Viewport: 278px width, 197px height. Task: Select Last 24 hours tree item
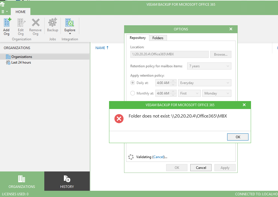21,62
